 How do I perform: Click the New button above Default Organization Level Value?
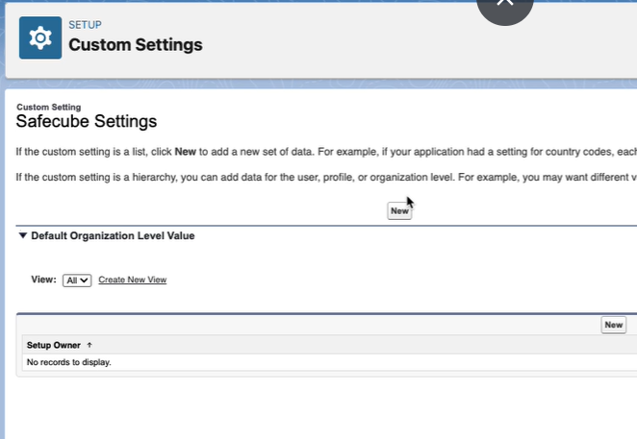pyautogui.click(x=399, y=211)
